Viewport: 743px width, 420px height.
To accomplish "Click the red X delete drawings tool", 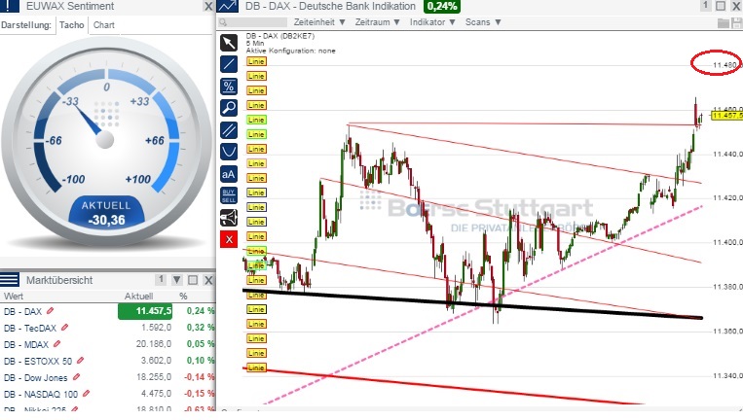I will pos(229,239).
